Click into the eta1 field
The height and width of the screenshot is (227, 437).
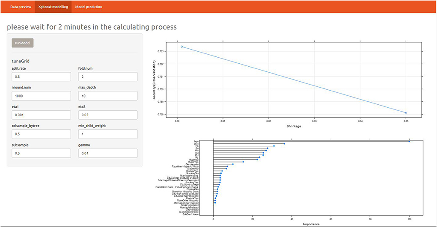(x=41, y=115)
